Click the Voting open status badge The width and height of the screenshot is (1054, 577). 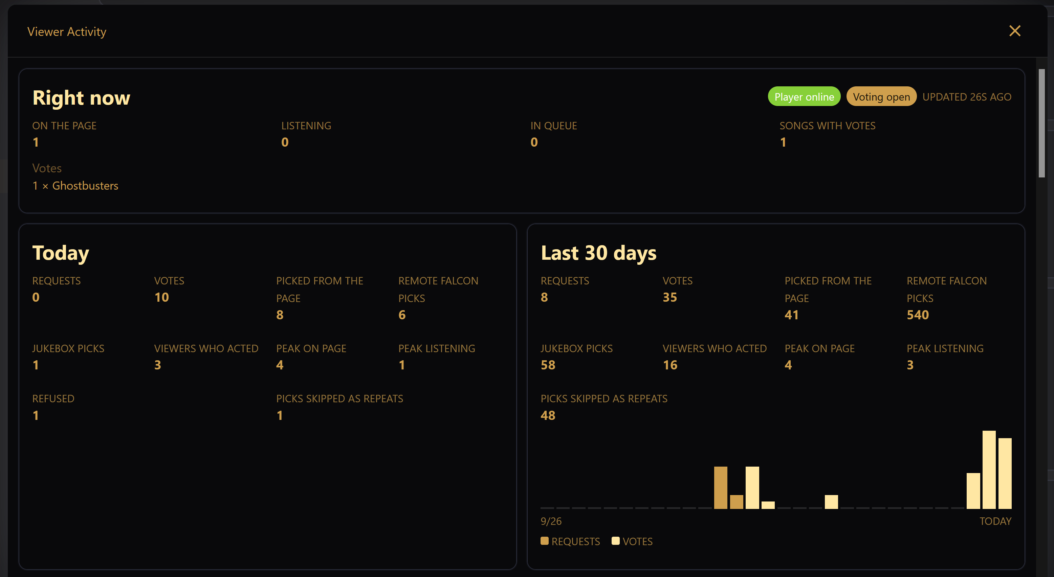pos(881,97)
